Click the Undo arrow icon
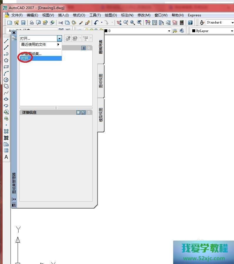This screenshot has width=234, height=264. [x=96, y=23]
